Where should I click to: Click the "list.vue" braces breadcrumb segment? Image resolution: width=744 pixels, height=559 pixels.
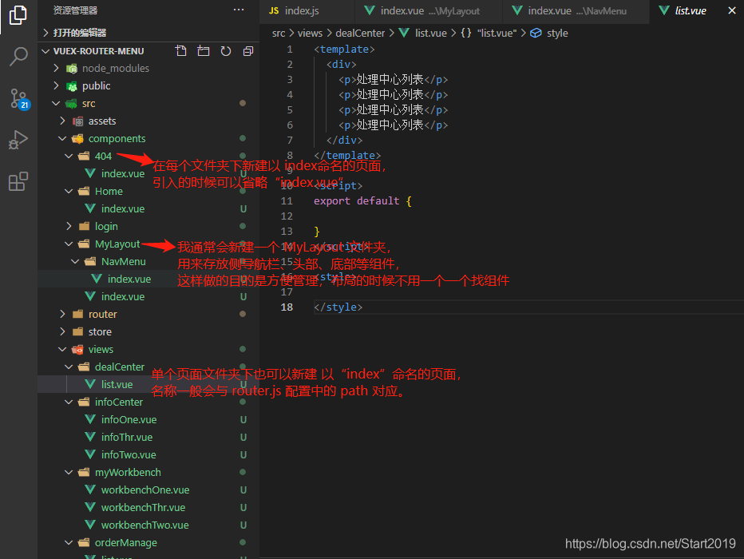pyautogui.click(x=489, y=34)
